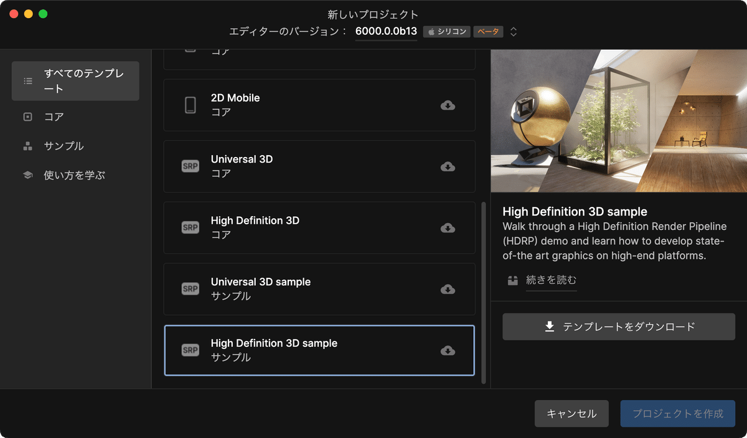Expand the description via 続きを読む
The width and height of the screenshot is (747, 438).
550,280
